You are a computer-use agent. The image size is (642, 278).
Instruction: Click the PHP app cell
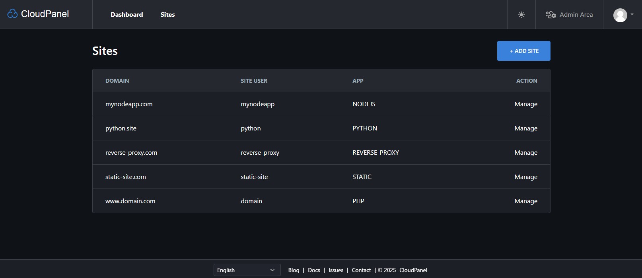(358, 201)
